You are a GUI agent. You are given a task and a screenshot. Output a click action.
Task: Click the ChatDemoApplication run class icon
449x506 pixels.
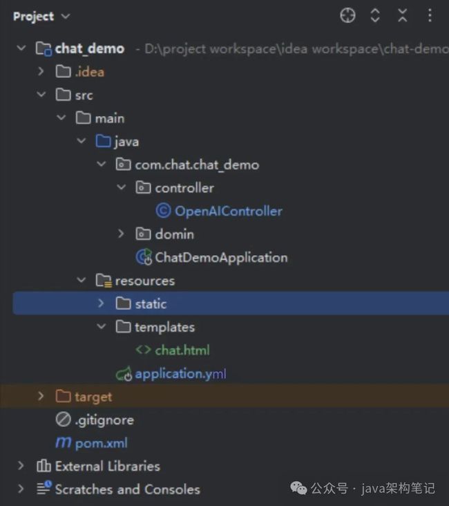(x=144, y=257)
